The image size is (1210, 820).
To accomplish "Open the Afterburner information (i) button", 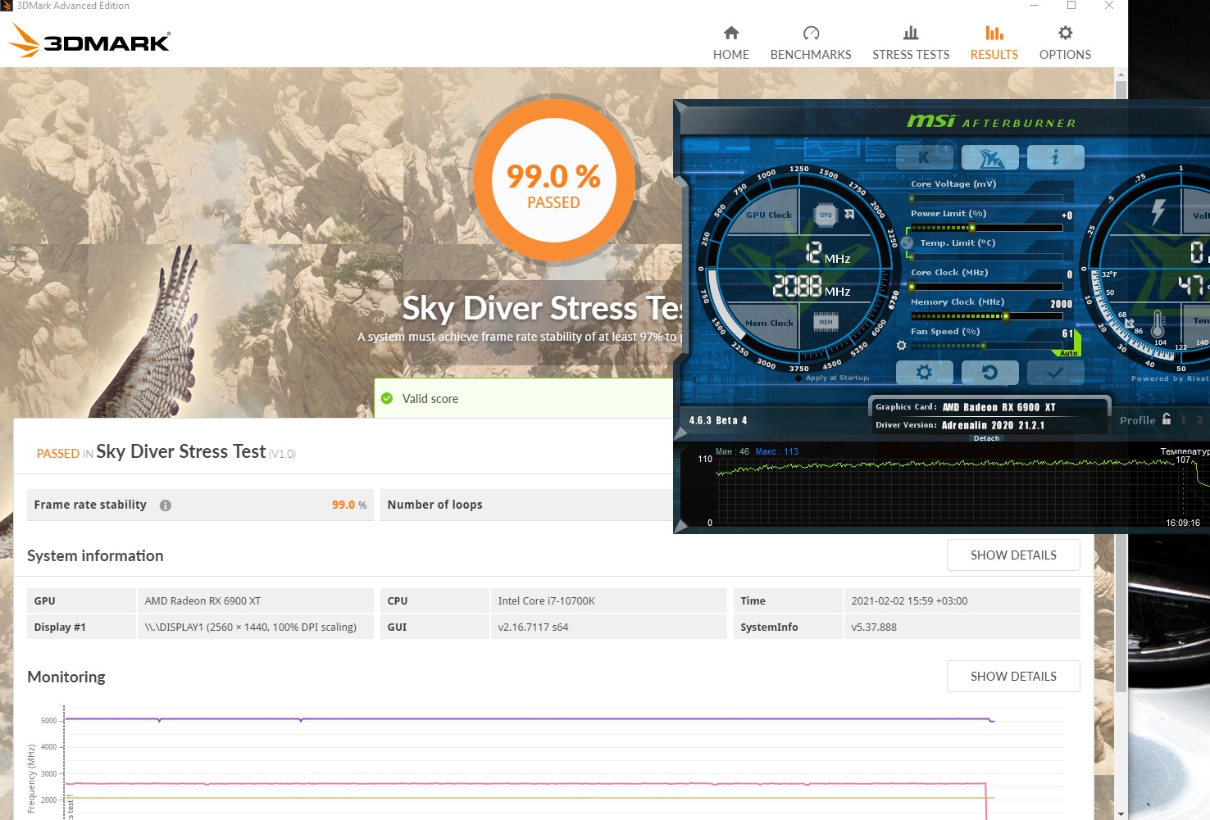I will coord(1056,157).
